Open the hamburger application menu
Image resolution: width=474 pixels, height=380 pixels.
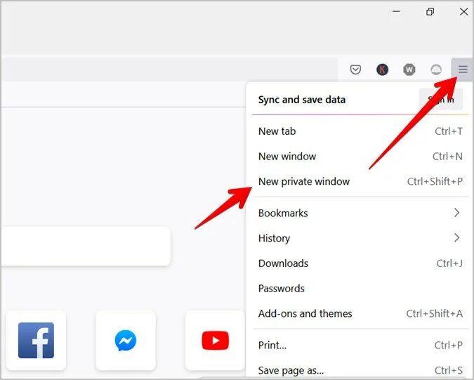click(463, 70)
